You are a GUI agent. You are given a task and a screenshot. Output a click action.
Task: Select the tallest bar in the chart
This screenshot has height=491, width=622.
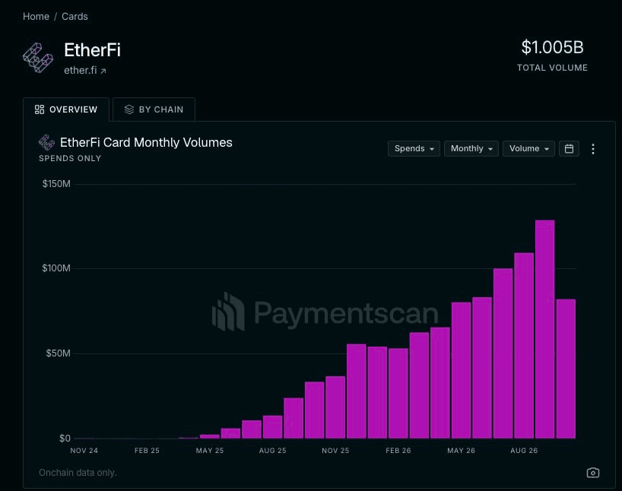coord(544,329)
